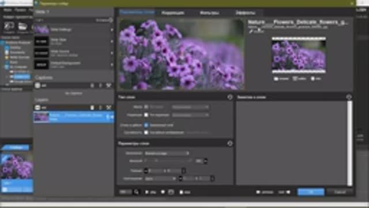The image size is (369, 208).
Task: Expand the Slide Sound row arrow
Action: [112, 53]
